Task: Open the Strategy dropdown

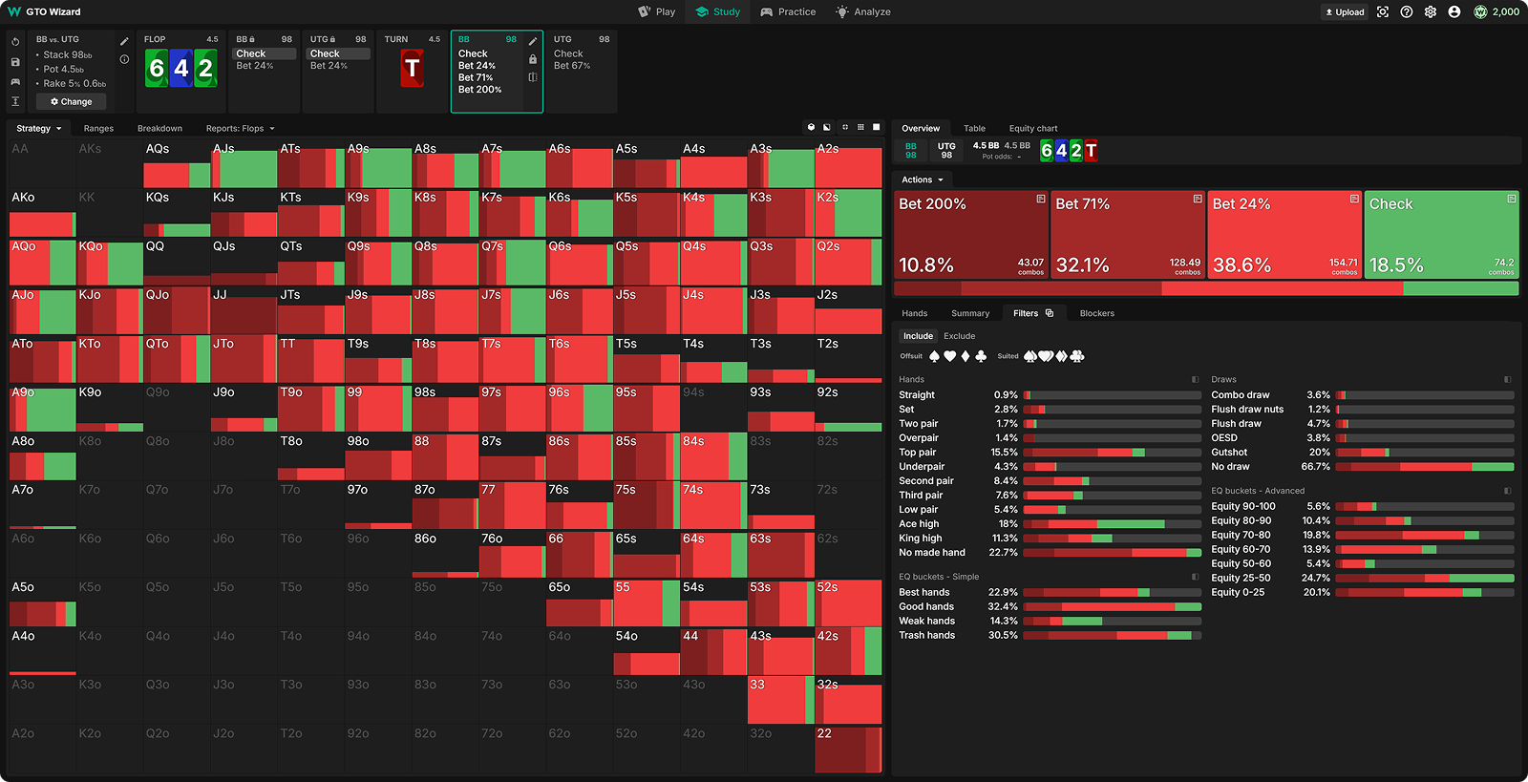Action: click(x=38, y=128)
